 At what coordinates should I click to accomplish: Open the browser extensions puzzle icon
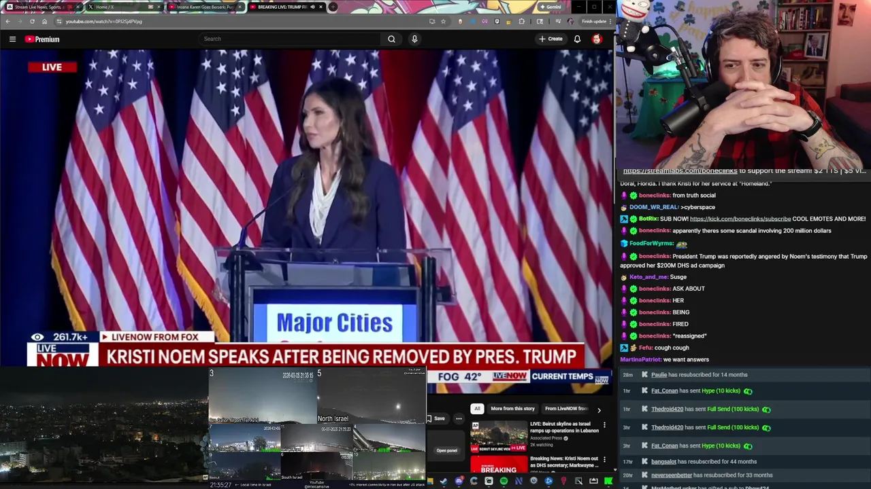click(x=521, y=21)
